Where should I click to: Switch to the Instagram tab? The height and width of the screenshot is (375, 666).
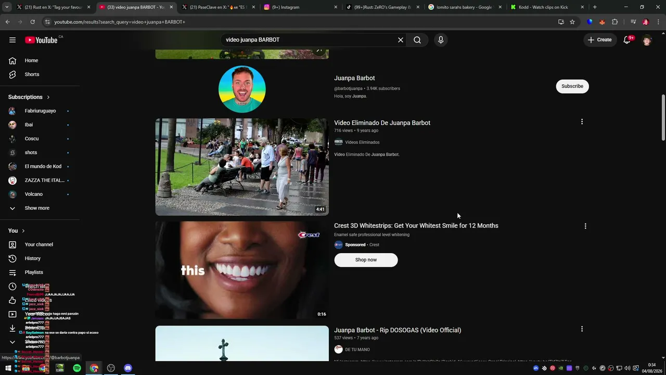point(300,7)
